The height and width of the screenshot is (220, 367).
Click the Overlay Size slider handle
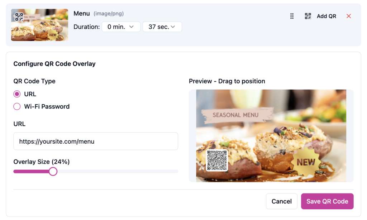click(x=53, y=172)
